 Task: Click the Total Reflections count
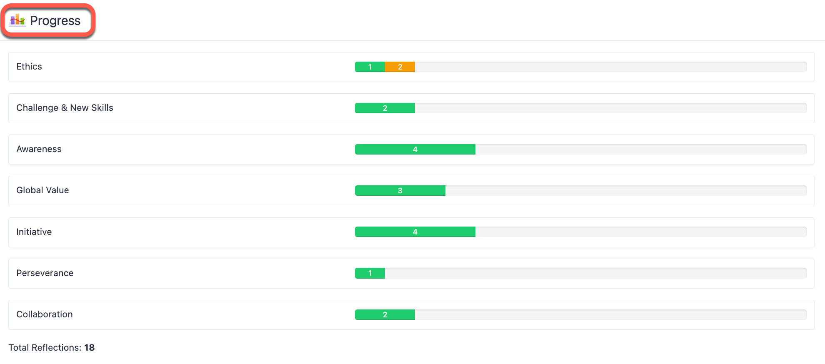coord(89,347)
